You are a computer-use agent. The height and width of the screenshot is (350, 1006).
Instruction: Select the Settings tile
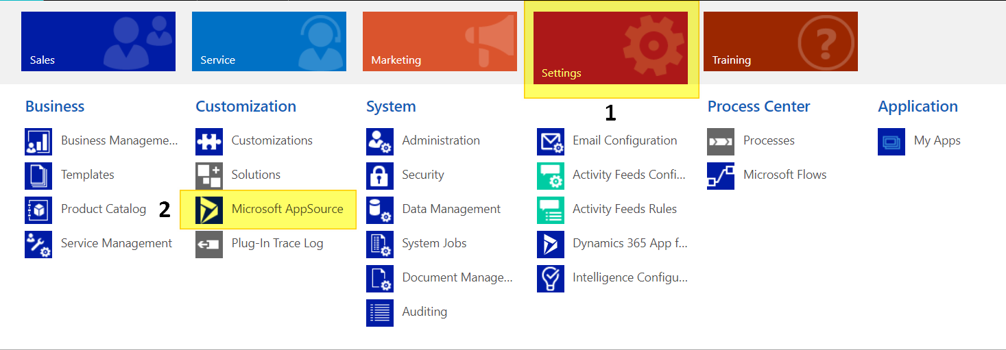coord(610,48)
